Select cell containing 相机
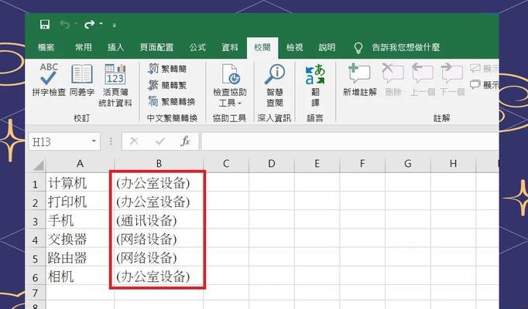Image resolution: width=528 pixels, height=309 pixels. [x=80, y=276]
